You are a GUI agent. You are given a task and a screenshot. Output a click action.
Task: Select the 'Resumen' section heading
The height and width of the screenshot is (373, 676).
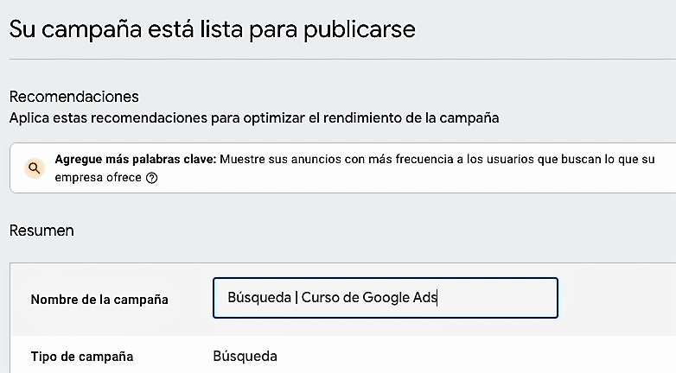[x=41, y=231]
